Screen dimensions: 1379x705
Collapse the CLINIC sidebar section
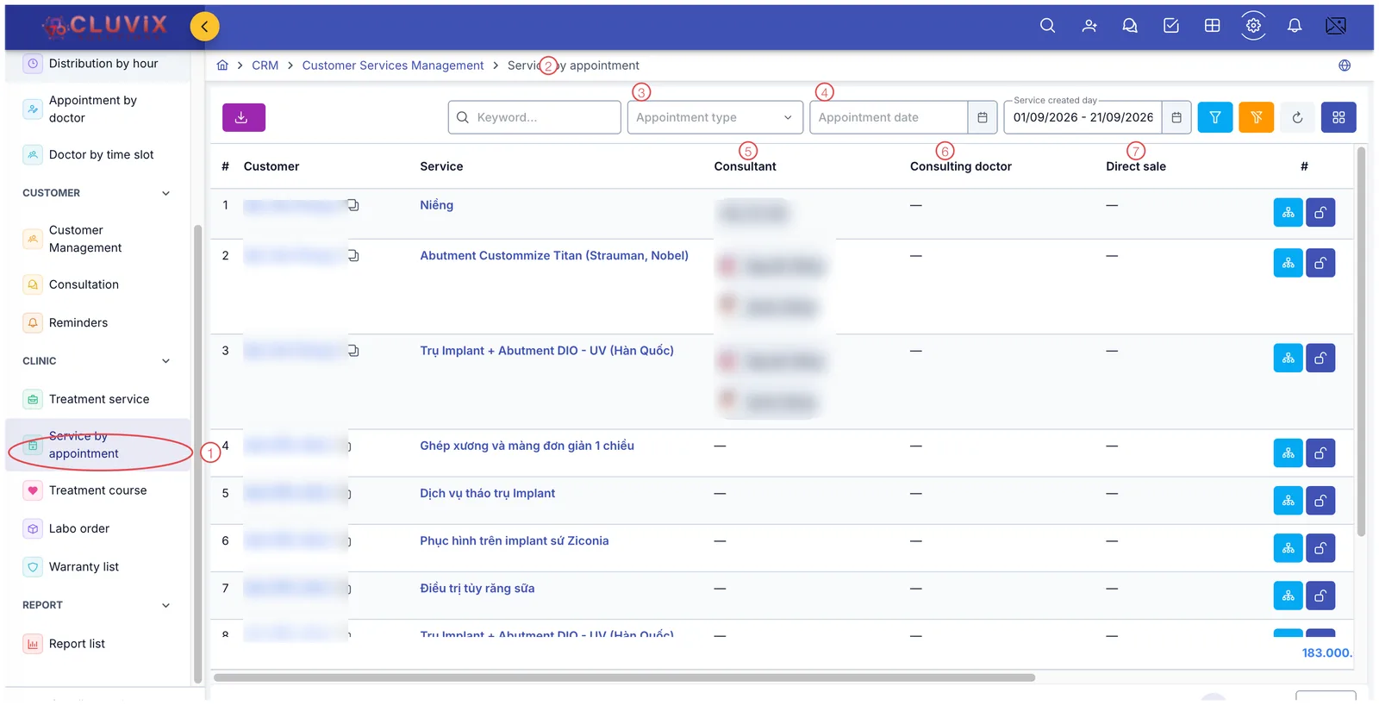click(165, 361)
